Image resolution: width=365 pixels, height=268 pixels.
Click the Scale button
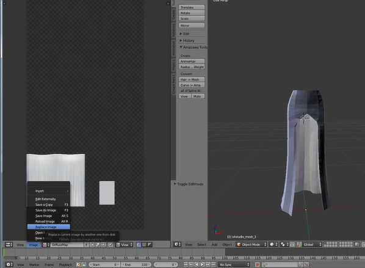pos(192,18)
